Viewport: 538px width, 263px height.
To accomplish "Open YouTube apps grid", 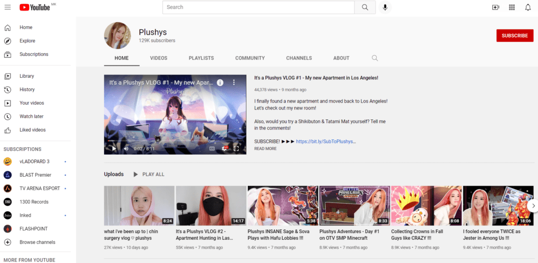I will coord(512,7).
